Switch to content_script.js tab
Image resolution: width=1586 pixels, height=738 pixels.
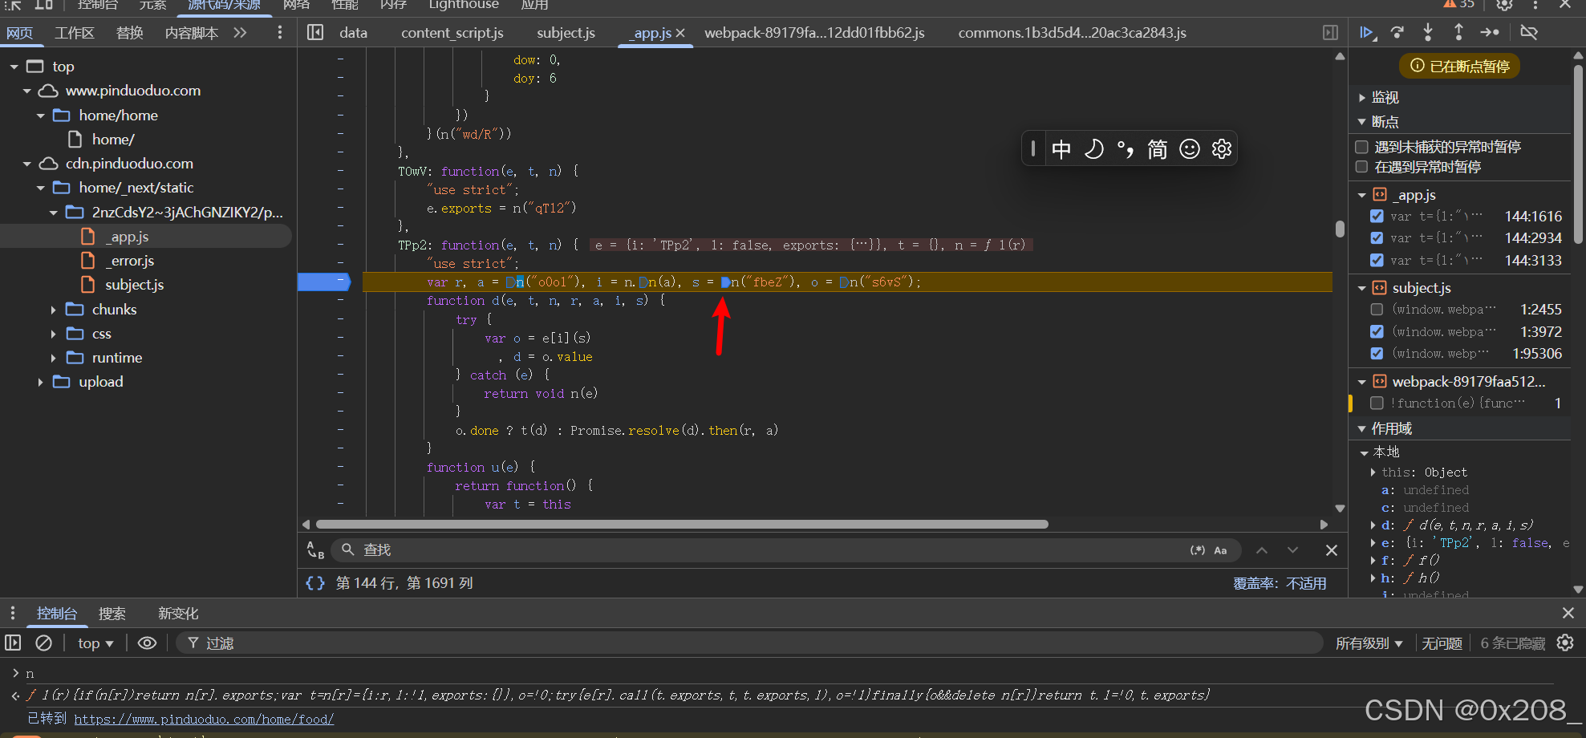[452, 33]
